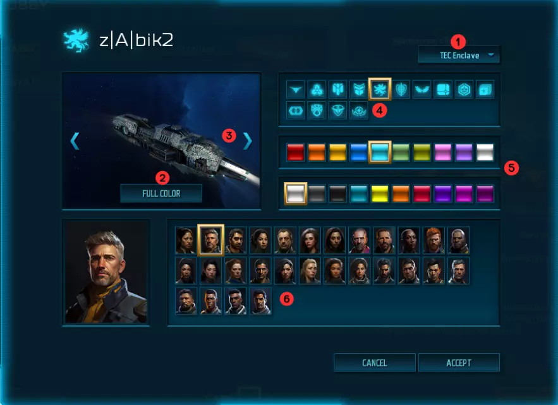Select the white primary color swatch
This screenshot has height=405, width=558.
[x=485, y=152]
